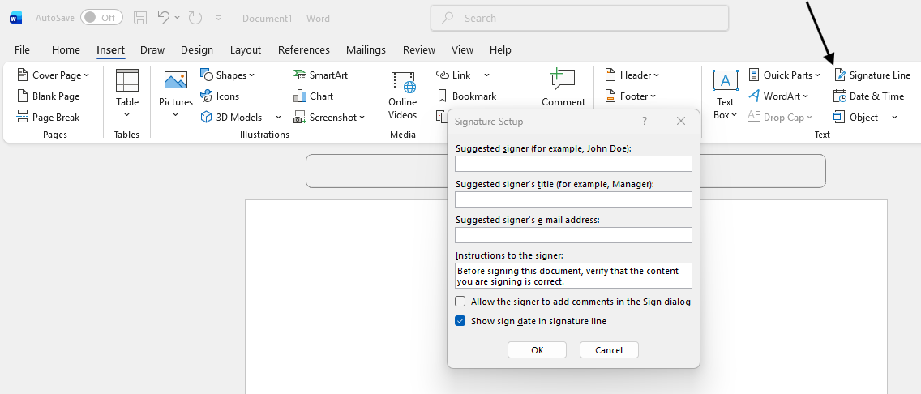This screenshot has height=394, width=921.
Task: Insert Date & Time
Action: 869,96
